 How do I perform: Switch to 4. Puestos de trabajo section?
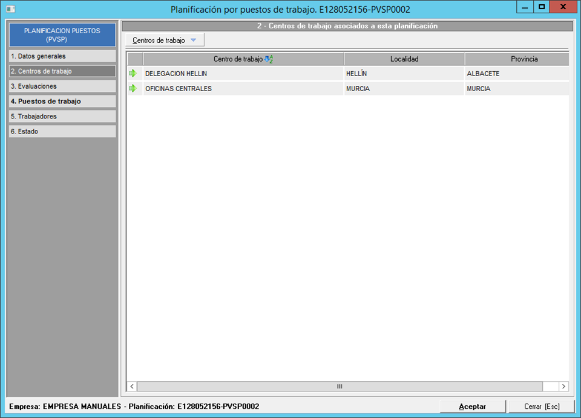[62, 101]
